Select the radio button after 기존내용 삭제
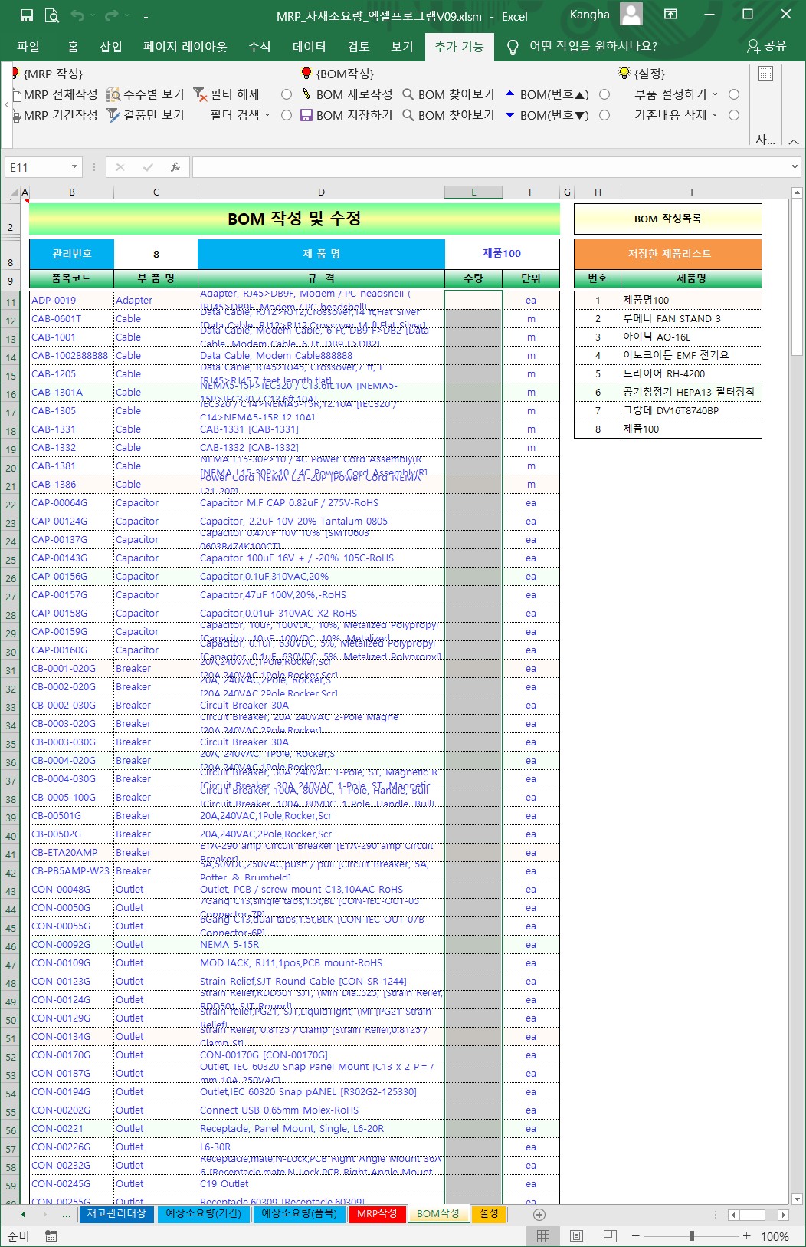The image size is (806, 1247). point(734,115)
